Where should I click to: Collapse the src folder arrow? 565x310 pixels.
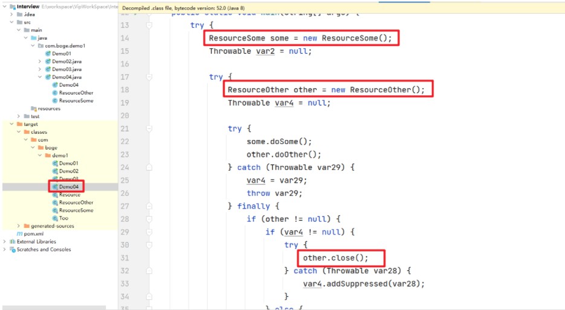pos(11,22)
